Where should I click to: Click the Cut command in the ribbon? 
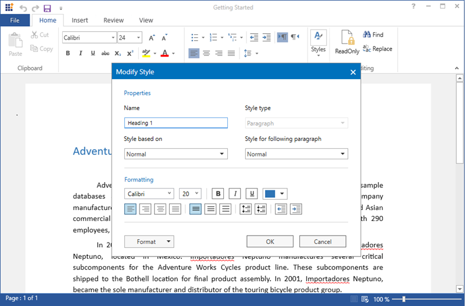coord(40,35)
